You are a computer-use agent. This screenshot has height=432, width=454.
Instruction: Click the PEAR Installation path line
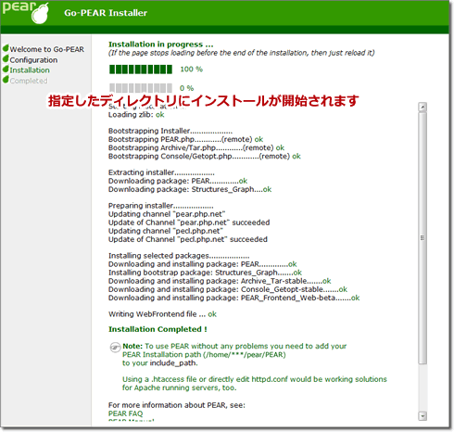point(204,355)
